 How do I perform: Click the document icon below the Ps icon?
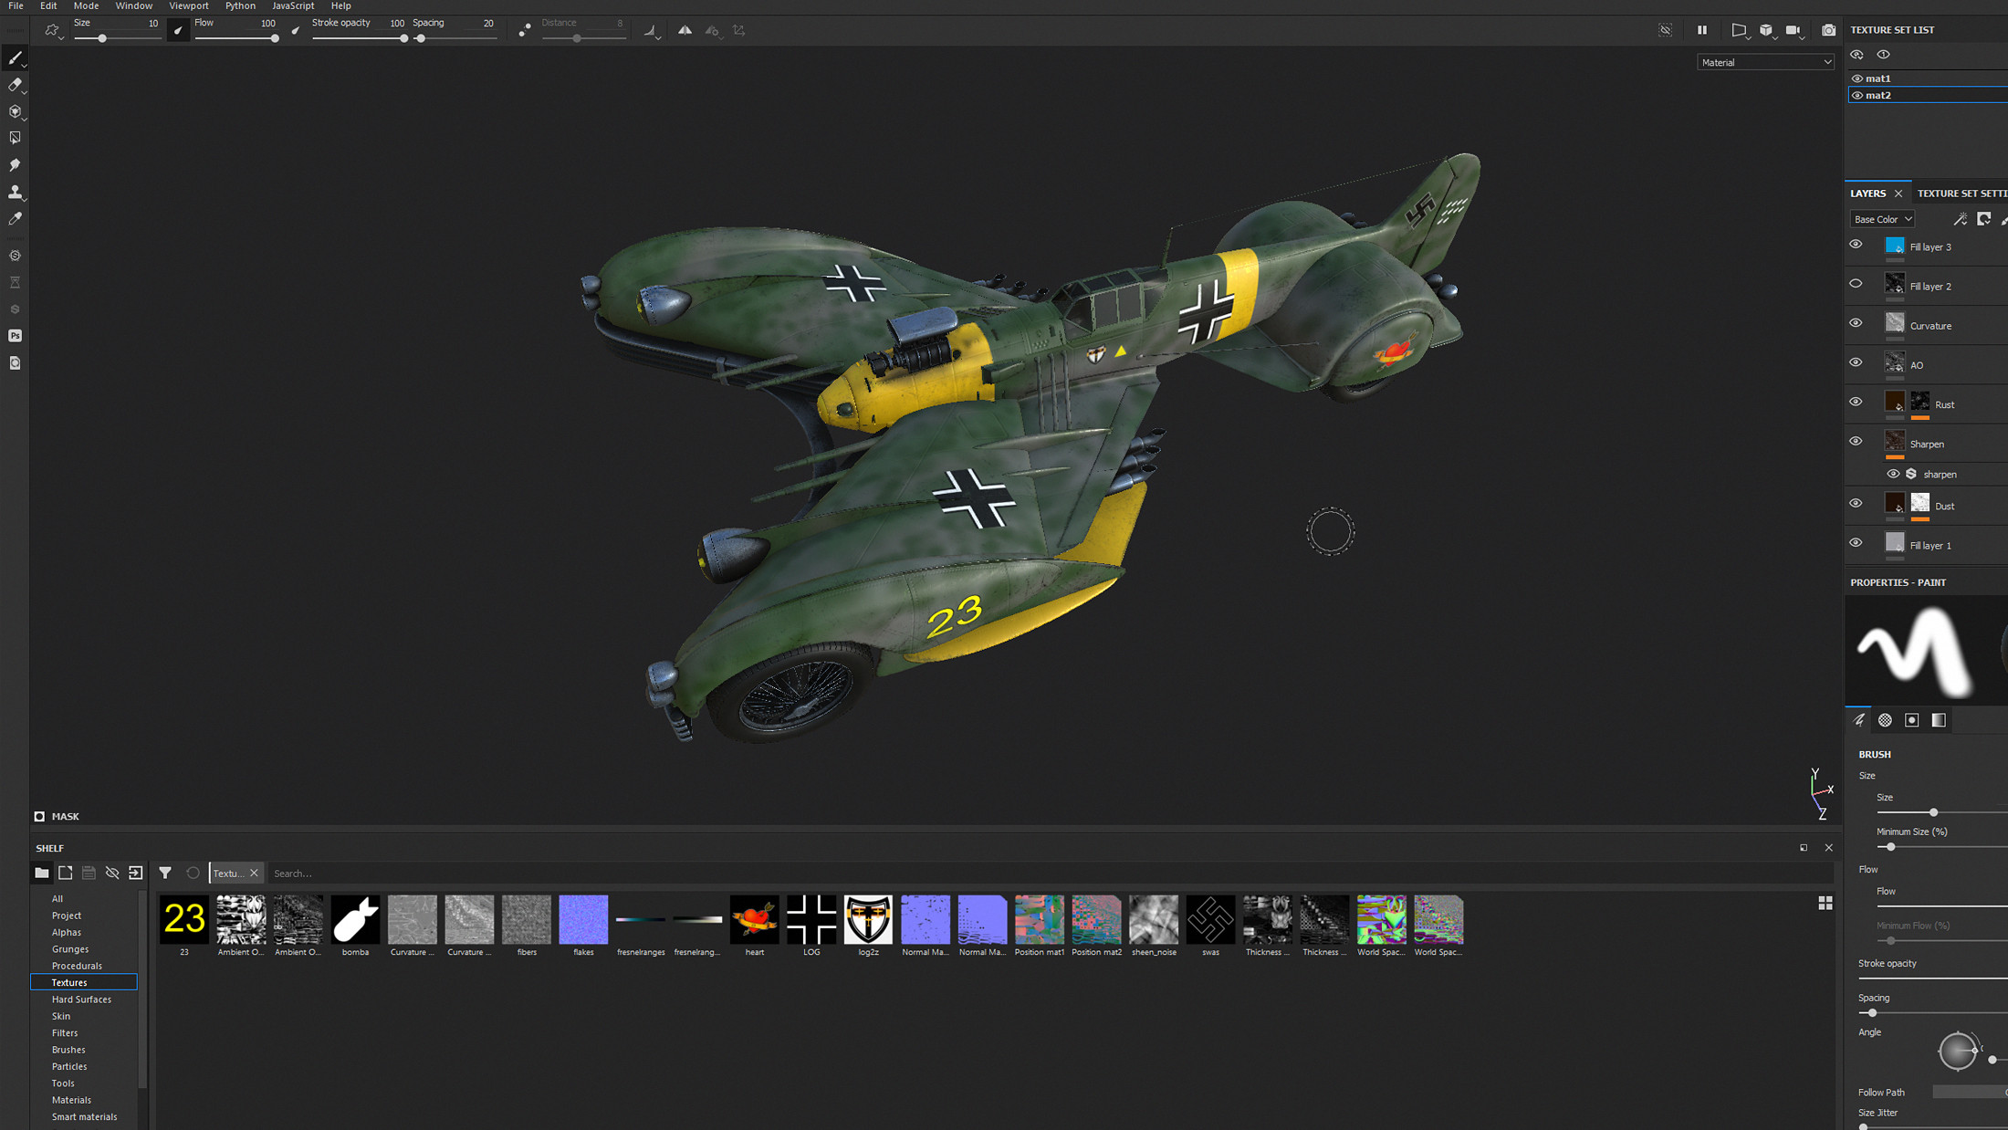pos(15,363)
